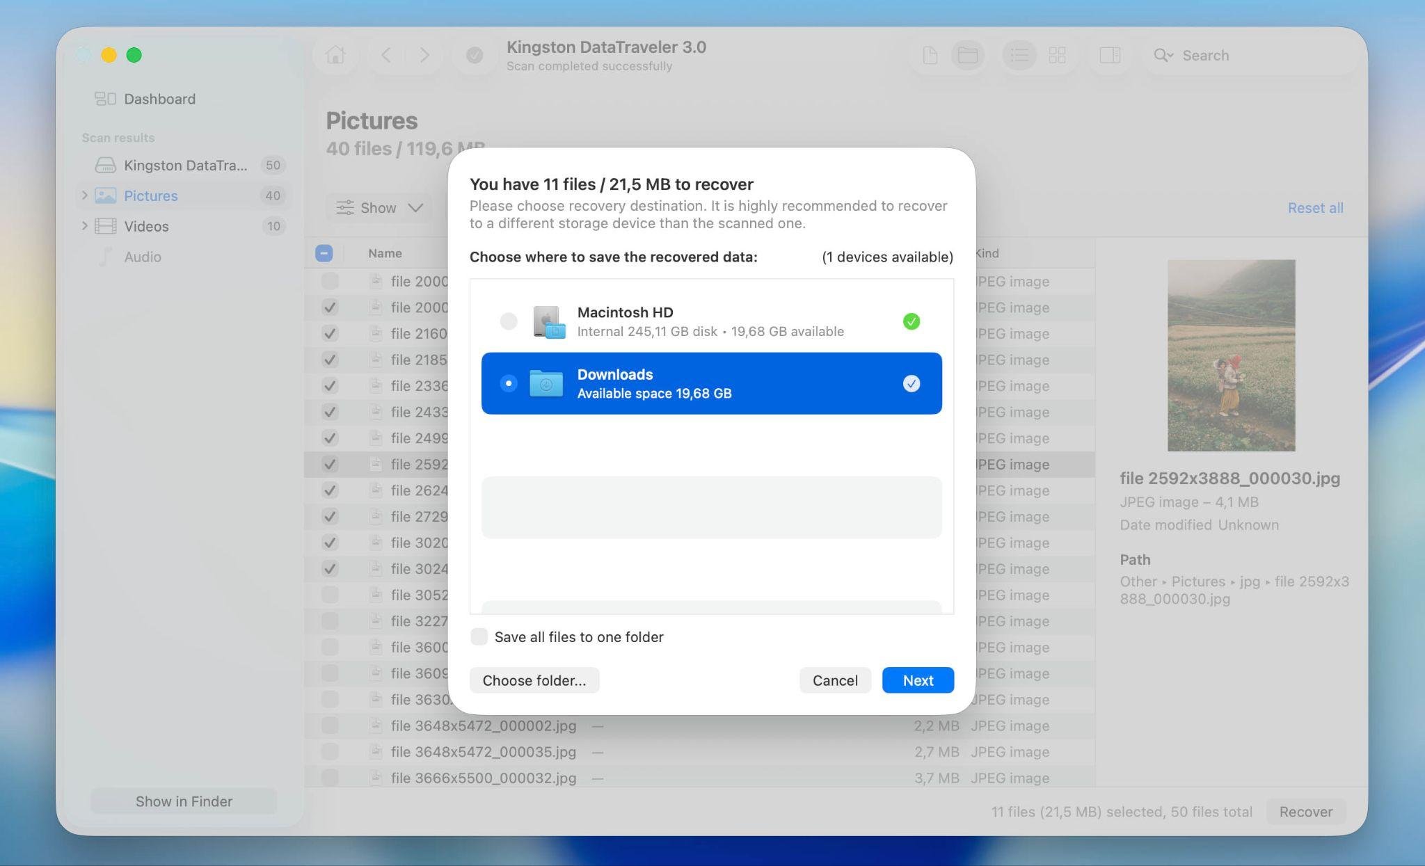The width and height of the screenshot is (1425, 866).
Task: Check the file 3666x5500_000032.jpg checkbox
Action: (330, 778)
